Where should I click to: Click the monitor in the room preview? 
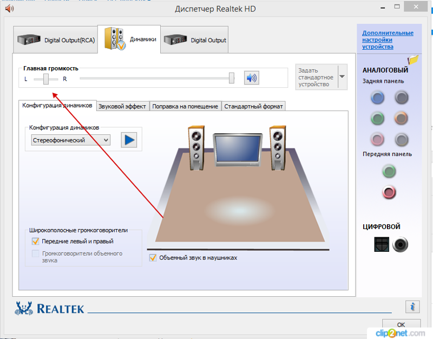[238, 149]
